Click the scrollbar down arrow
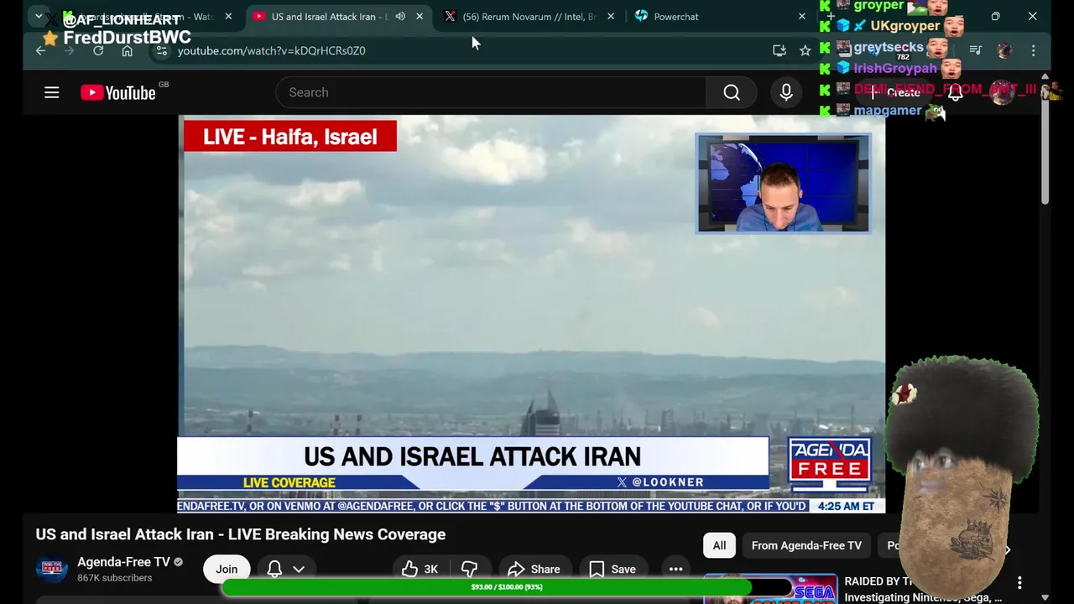The image size is (1074, 604). tap(1045, 597)
